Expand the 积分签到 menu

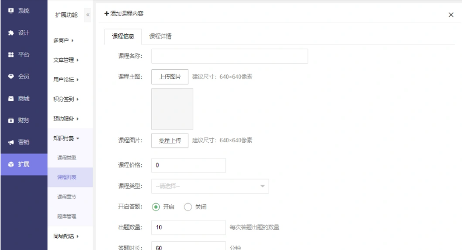point(66,99)
